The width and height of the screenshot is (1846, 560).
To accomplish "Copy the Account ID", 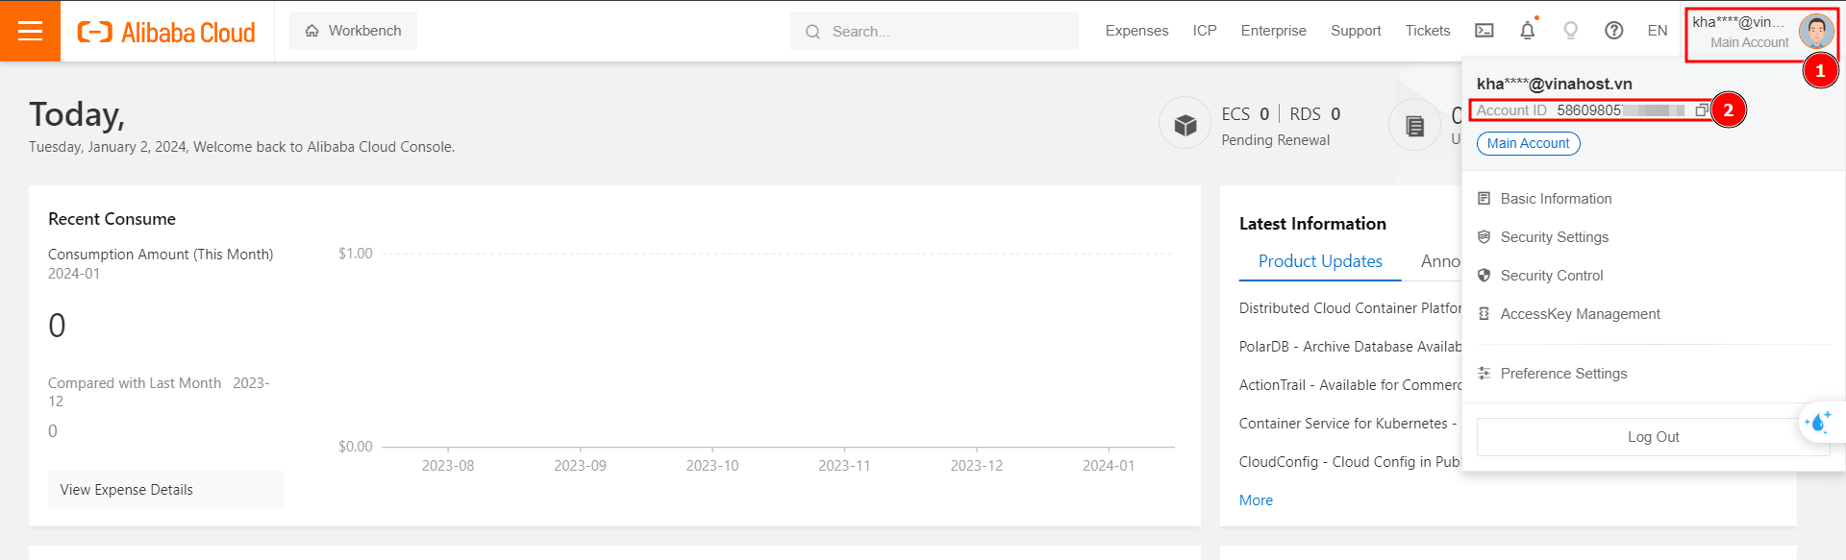I will click(1701, 110).
